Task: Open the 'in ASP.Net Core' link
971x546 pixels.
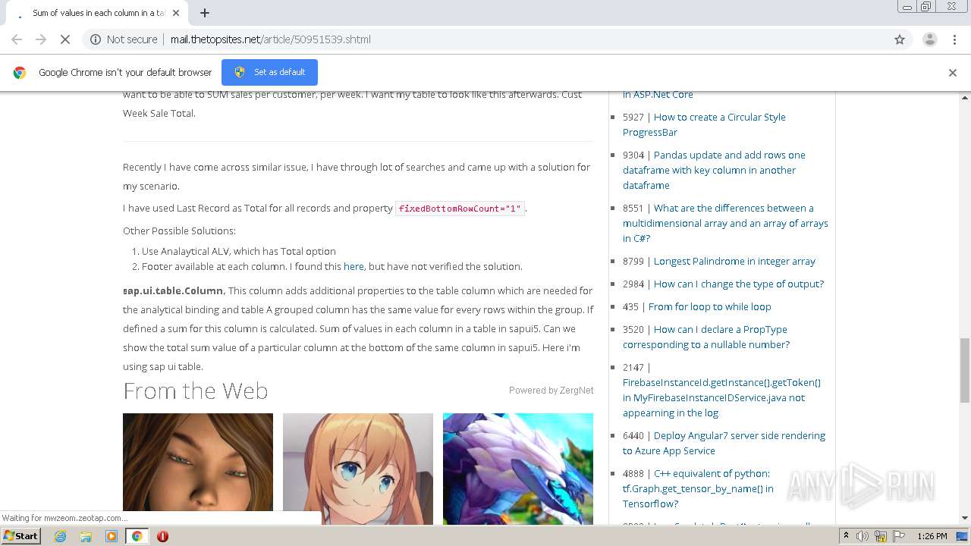Action: pos(658,95)
